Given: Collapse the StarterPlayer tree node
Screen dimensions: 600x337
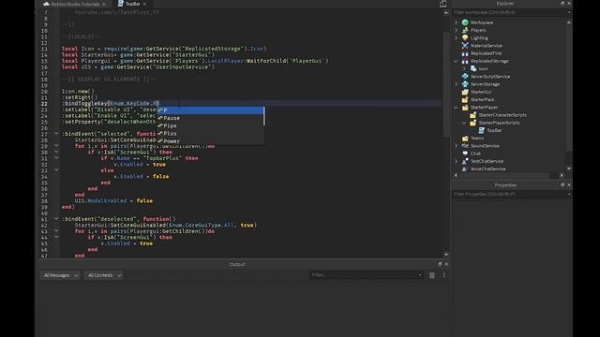Looking at the screenshot, I should [457, 107].
